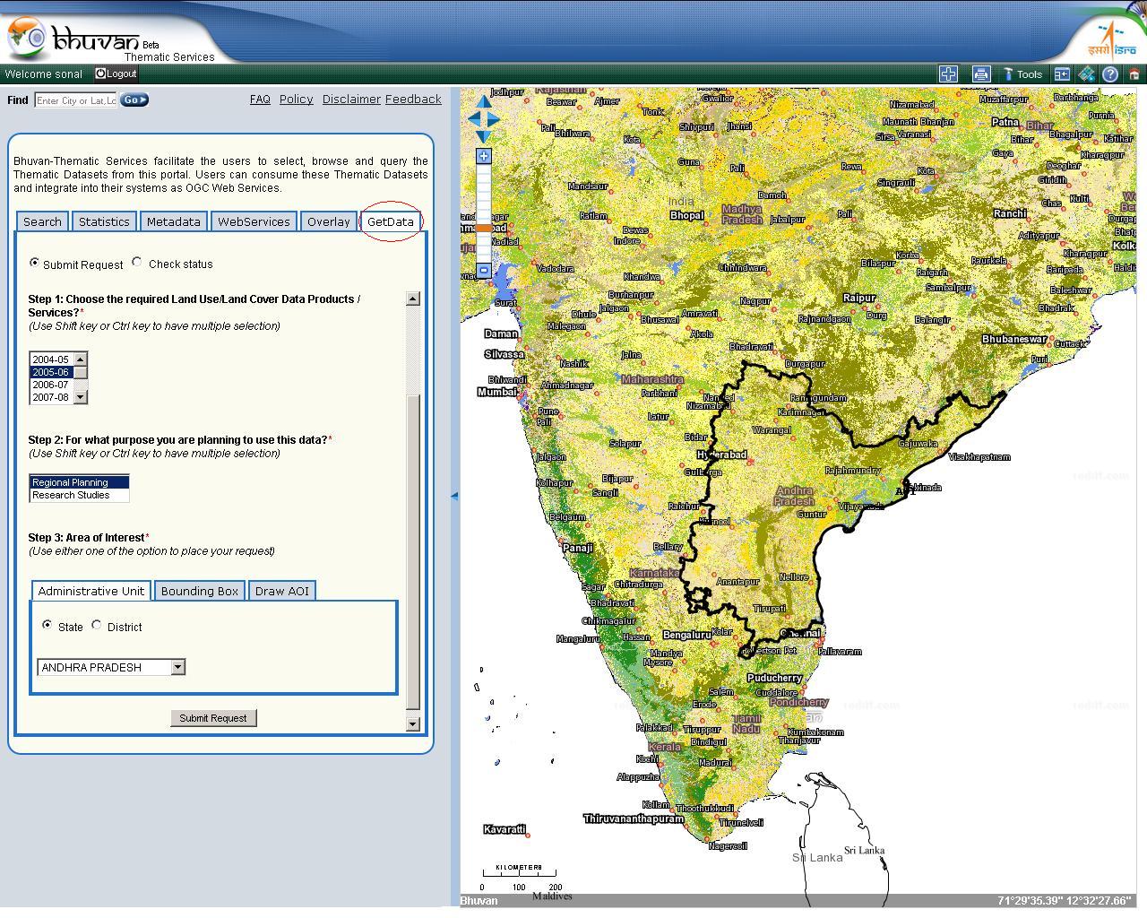This screenshot has height=918, width=1147.
Task: Select the District radio button
Action: point(97,625)
